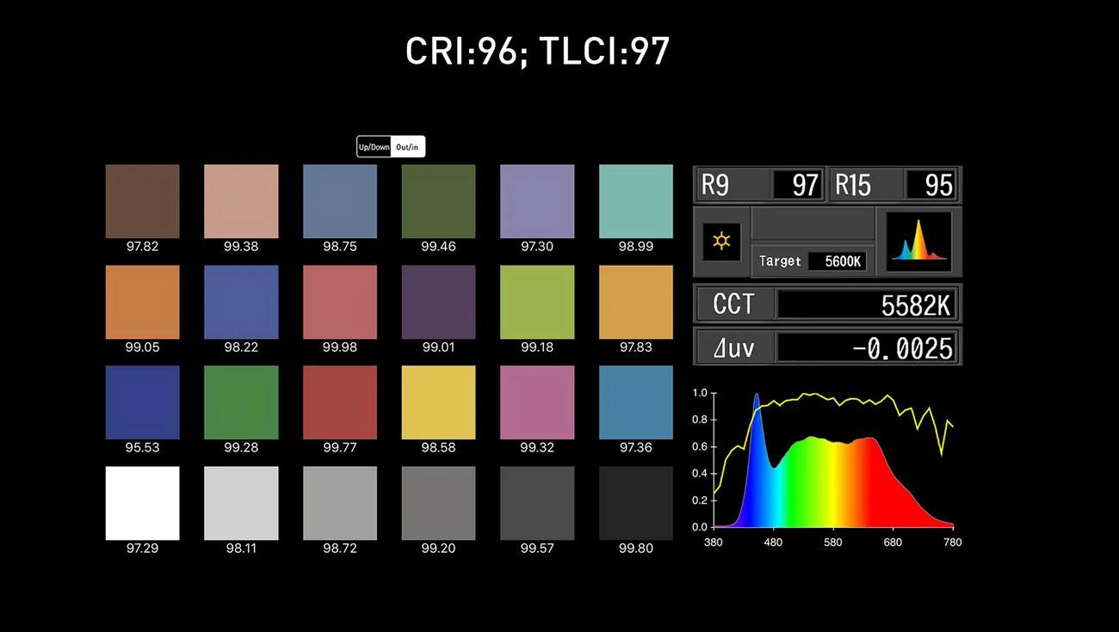The height and width of the screenshot is (632, 1119).
Task: Choose the amber swatch labeled 97.83
Action: [x=636, y=302]
